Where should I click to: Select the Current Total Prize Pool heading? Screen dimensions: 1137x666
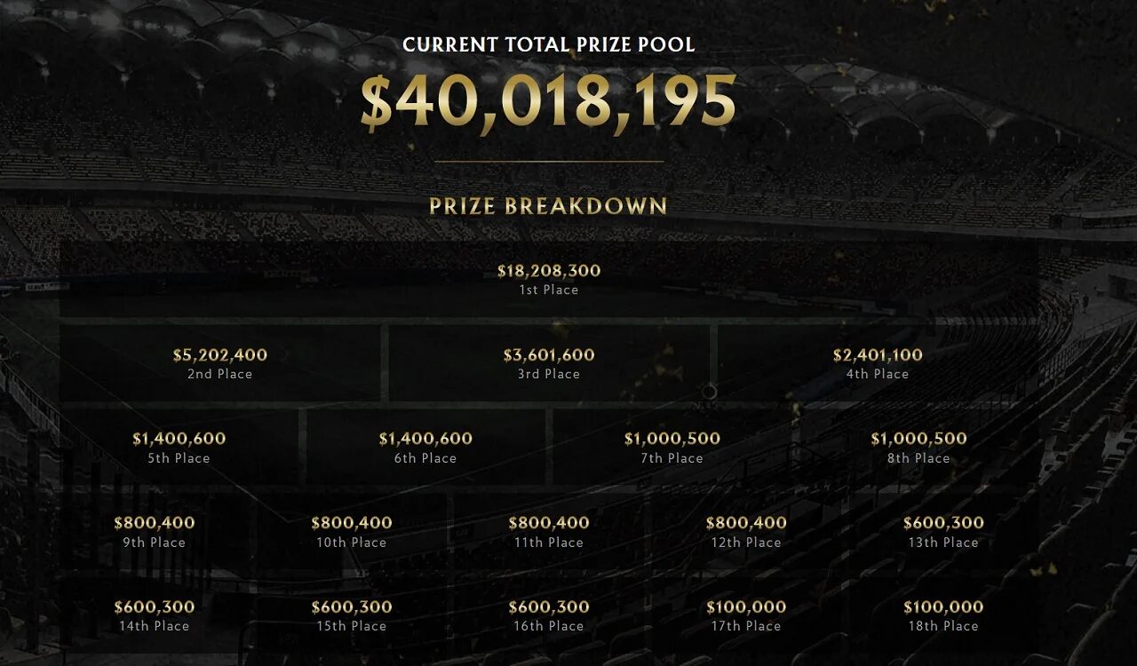pyautogui.click(x=549, y=44)
